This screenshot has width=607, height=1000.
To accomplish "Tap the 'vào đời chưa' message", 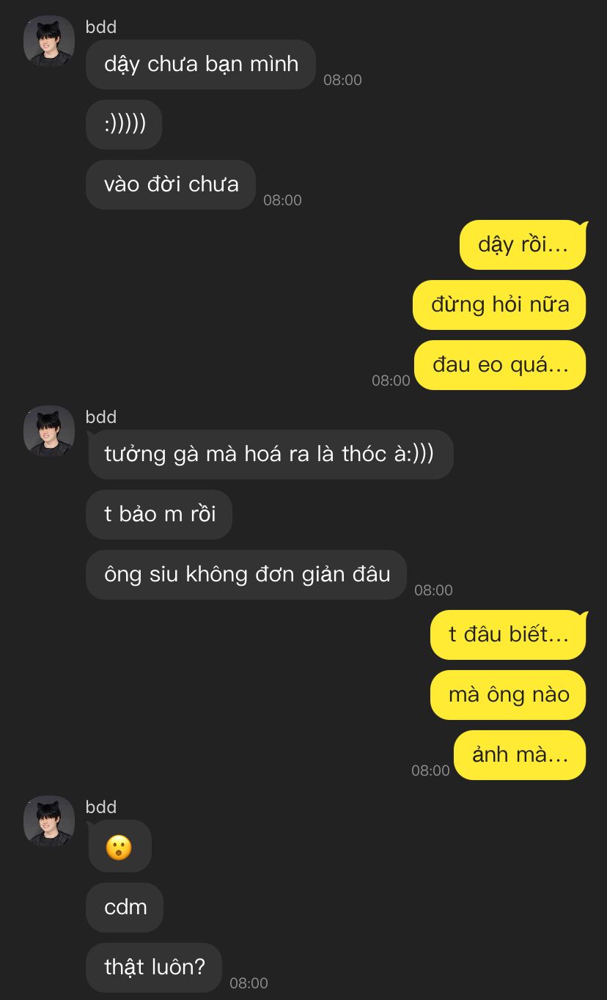I will 171,185.
